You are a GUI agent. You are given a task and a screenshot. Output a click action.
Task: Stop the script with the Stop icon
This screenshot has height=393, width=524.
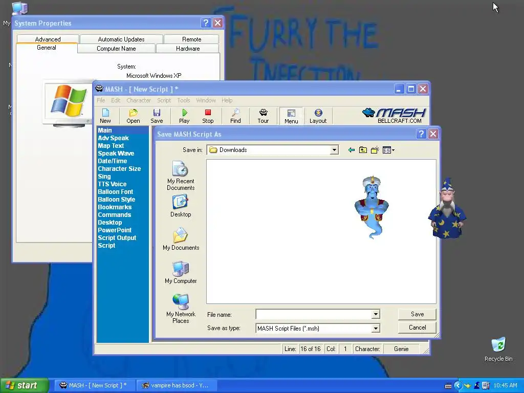208,116
